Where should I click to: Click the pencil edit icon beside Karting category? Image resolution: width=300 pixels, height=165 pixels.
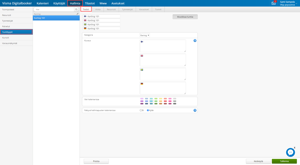pyautogui.click(x=77, y=14)
